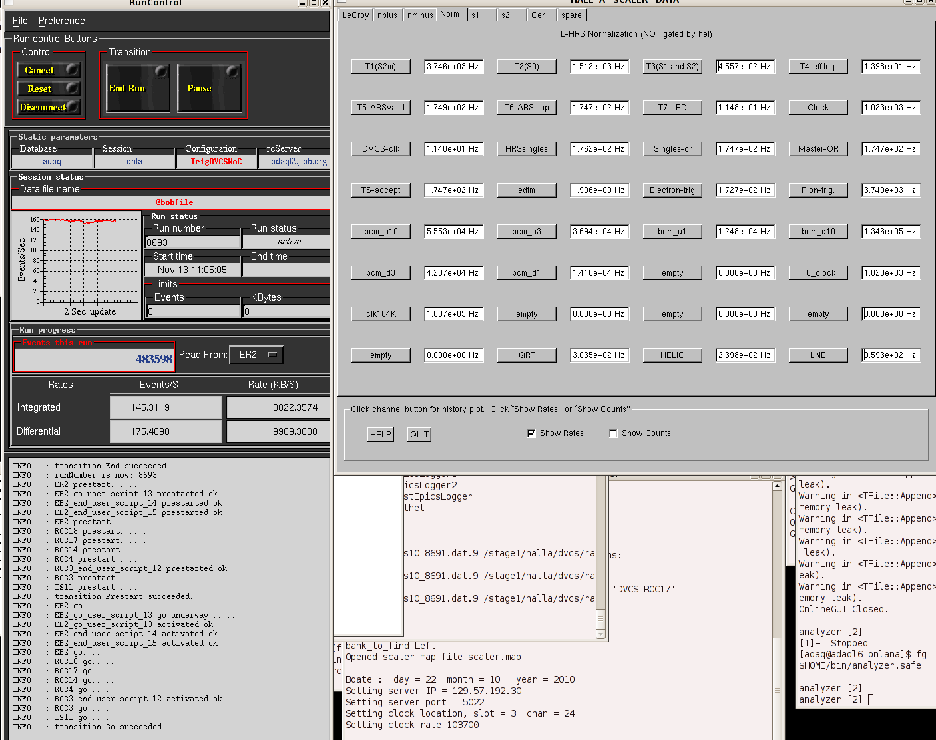Screen dimensions: 936x740
Task: Click the Disconnect control button
Action: (49, 107)
